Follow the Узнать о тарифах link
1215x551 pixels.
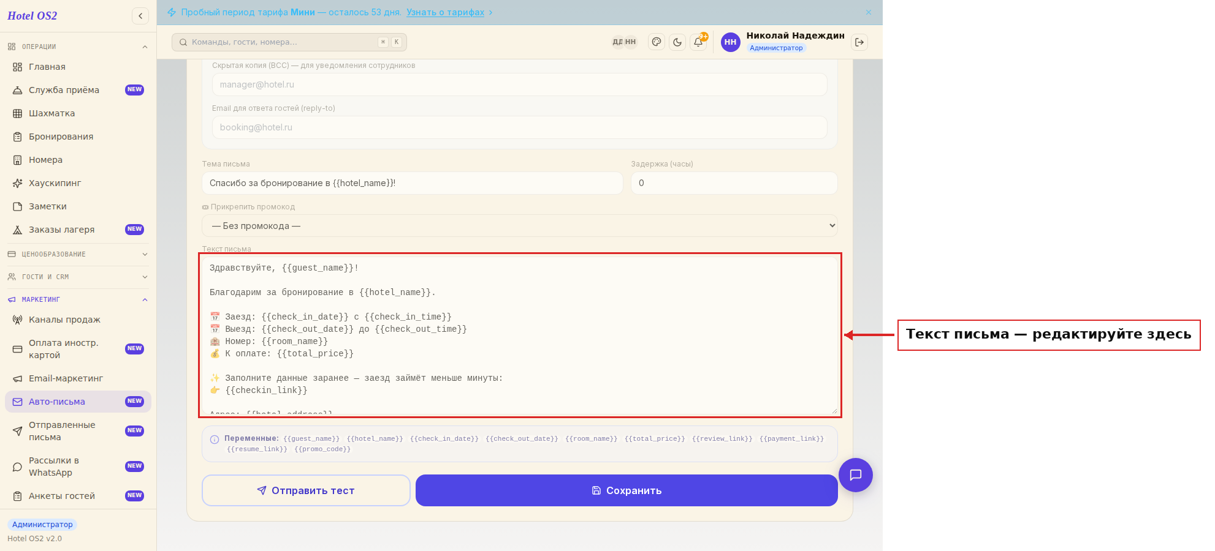pos(445,12)
